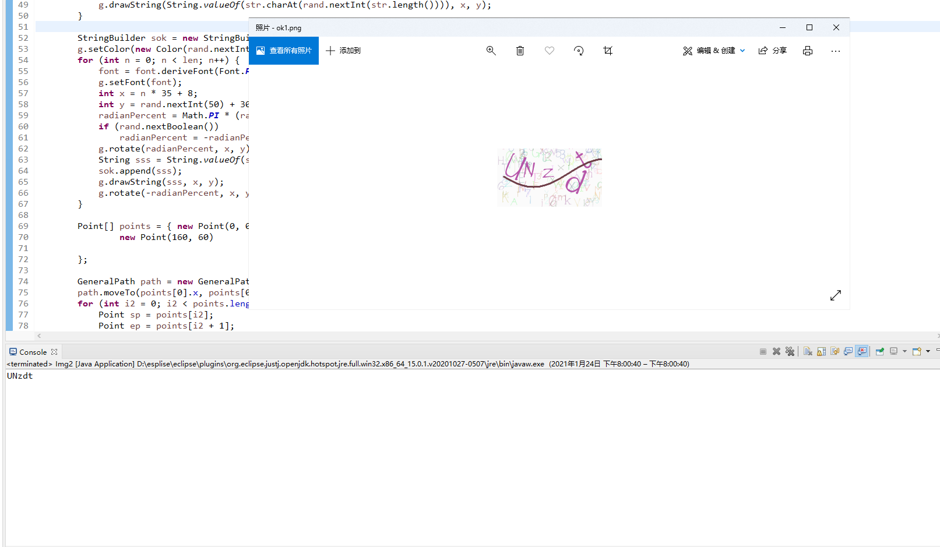Pin the console with the pin icon

tap(880, 351)
